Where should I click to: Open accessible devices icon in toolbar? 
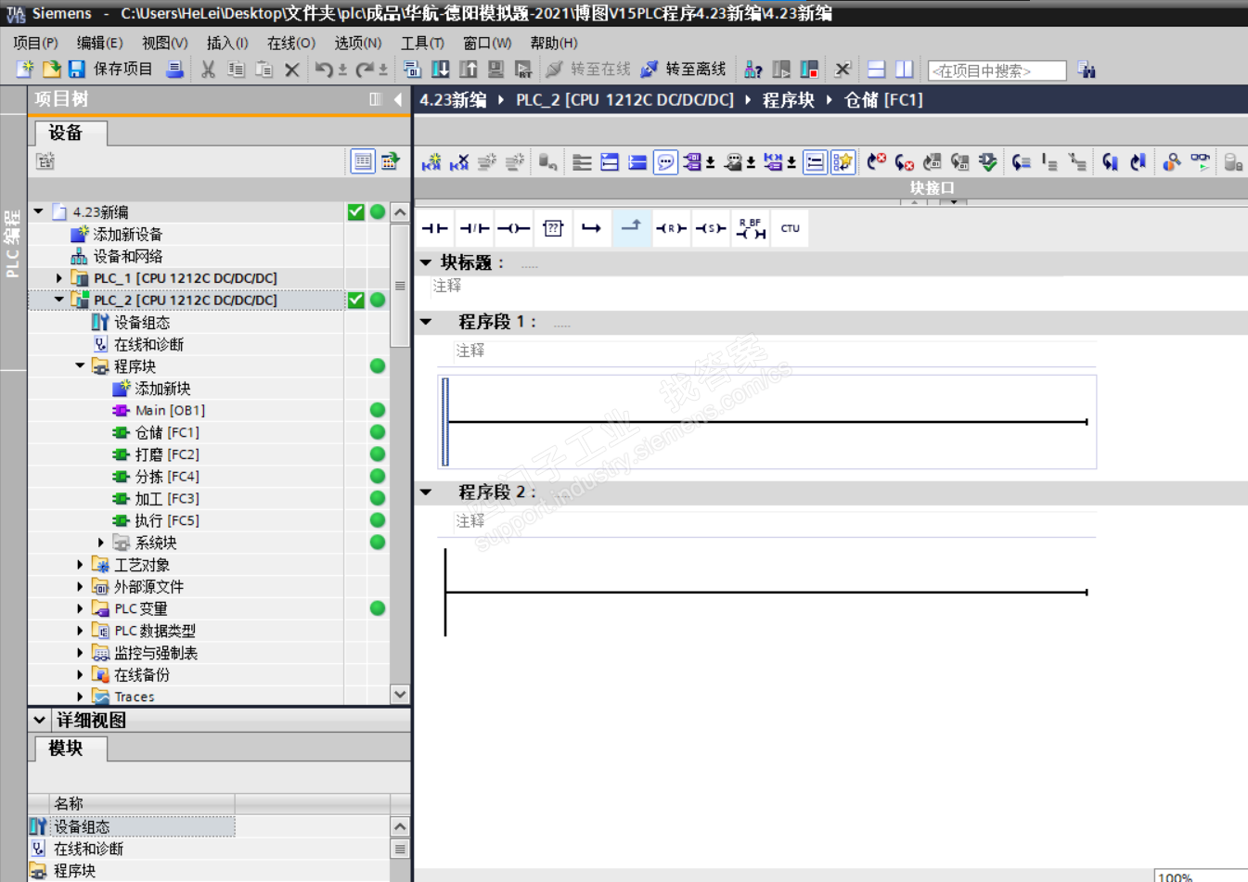coord(753,70)
